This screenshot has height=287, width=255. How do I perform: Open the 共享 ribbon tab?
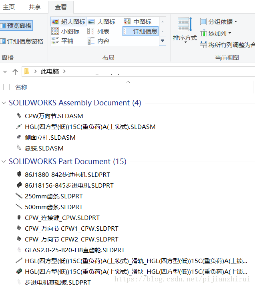pos(35,7)
